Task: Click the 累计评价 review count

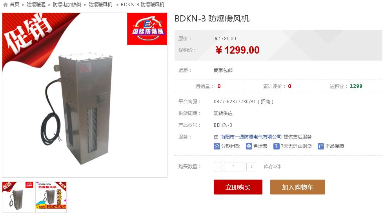Action: tap(277, 86)
